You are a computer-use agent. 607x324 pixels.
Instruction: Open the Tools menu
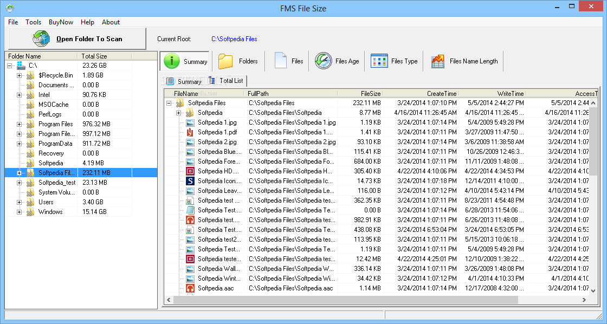point(33,22)
